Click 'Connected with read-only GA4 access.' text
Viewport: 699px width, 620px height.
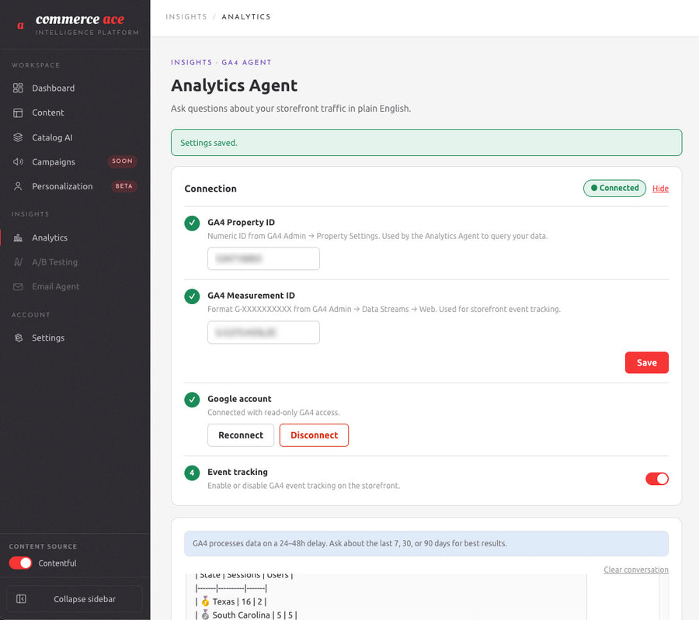tap(273, 413)
